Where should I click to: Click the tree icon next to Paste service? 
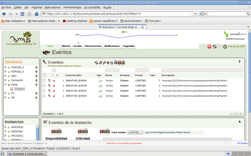[x=36, y=85]
